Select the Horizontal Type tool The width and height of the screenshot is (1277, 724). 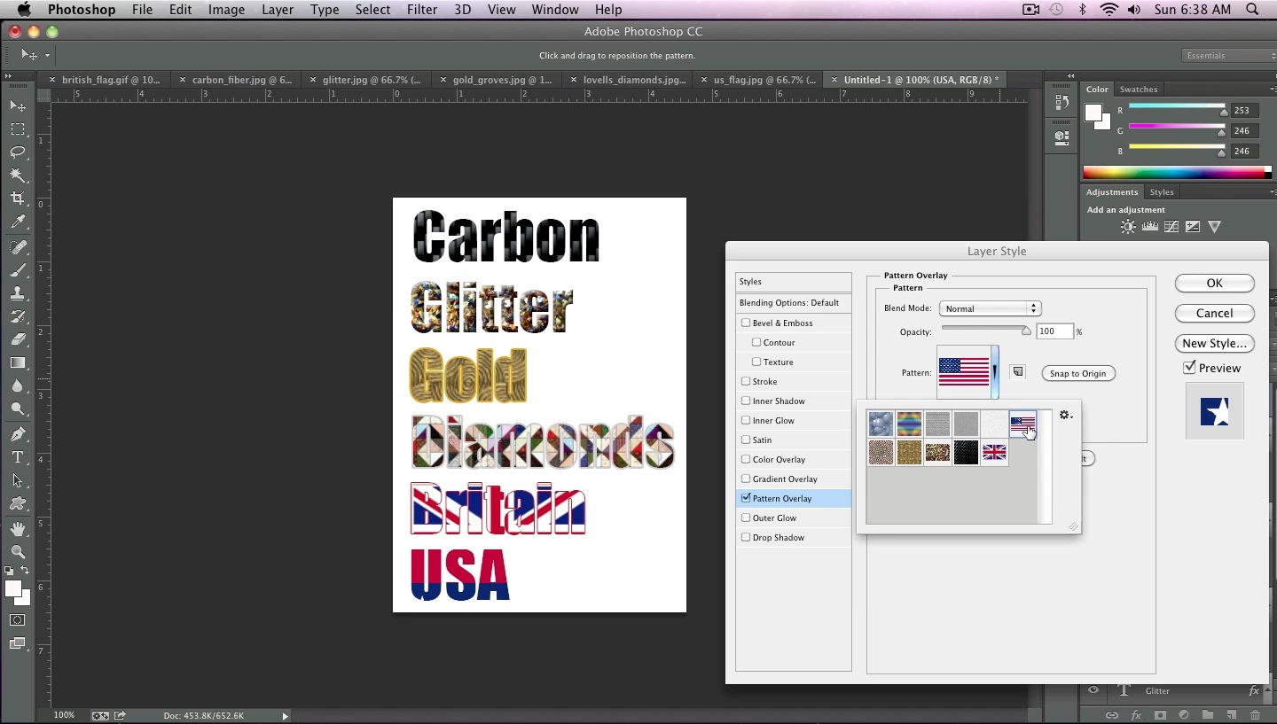click(x=18, y=457)
